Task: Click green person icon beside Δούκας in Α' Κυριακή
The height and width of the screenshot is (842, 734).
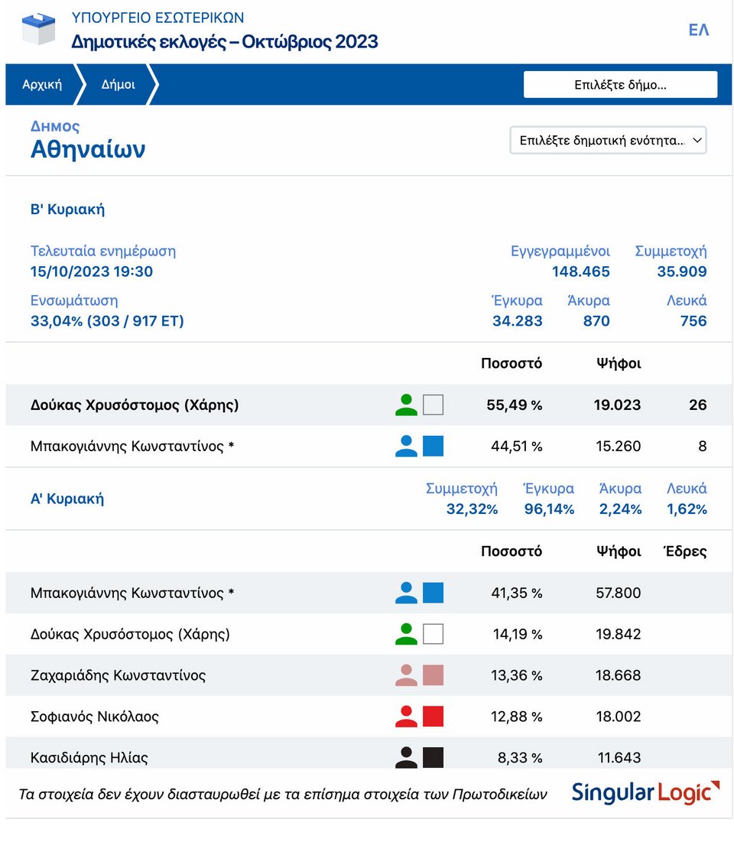Action: pos(406,634)
